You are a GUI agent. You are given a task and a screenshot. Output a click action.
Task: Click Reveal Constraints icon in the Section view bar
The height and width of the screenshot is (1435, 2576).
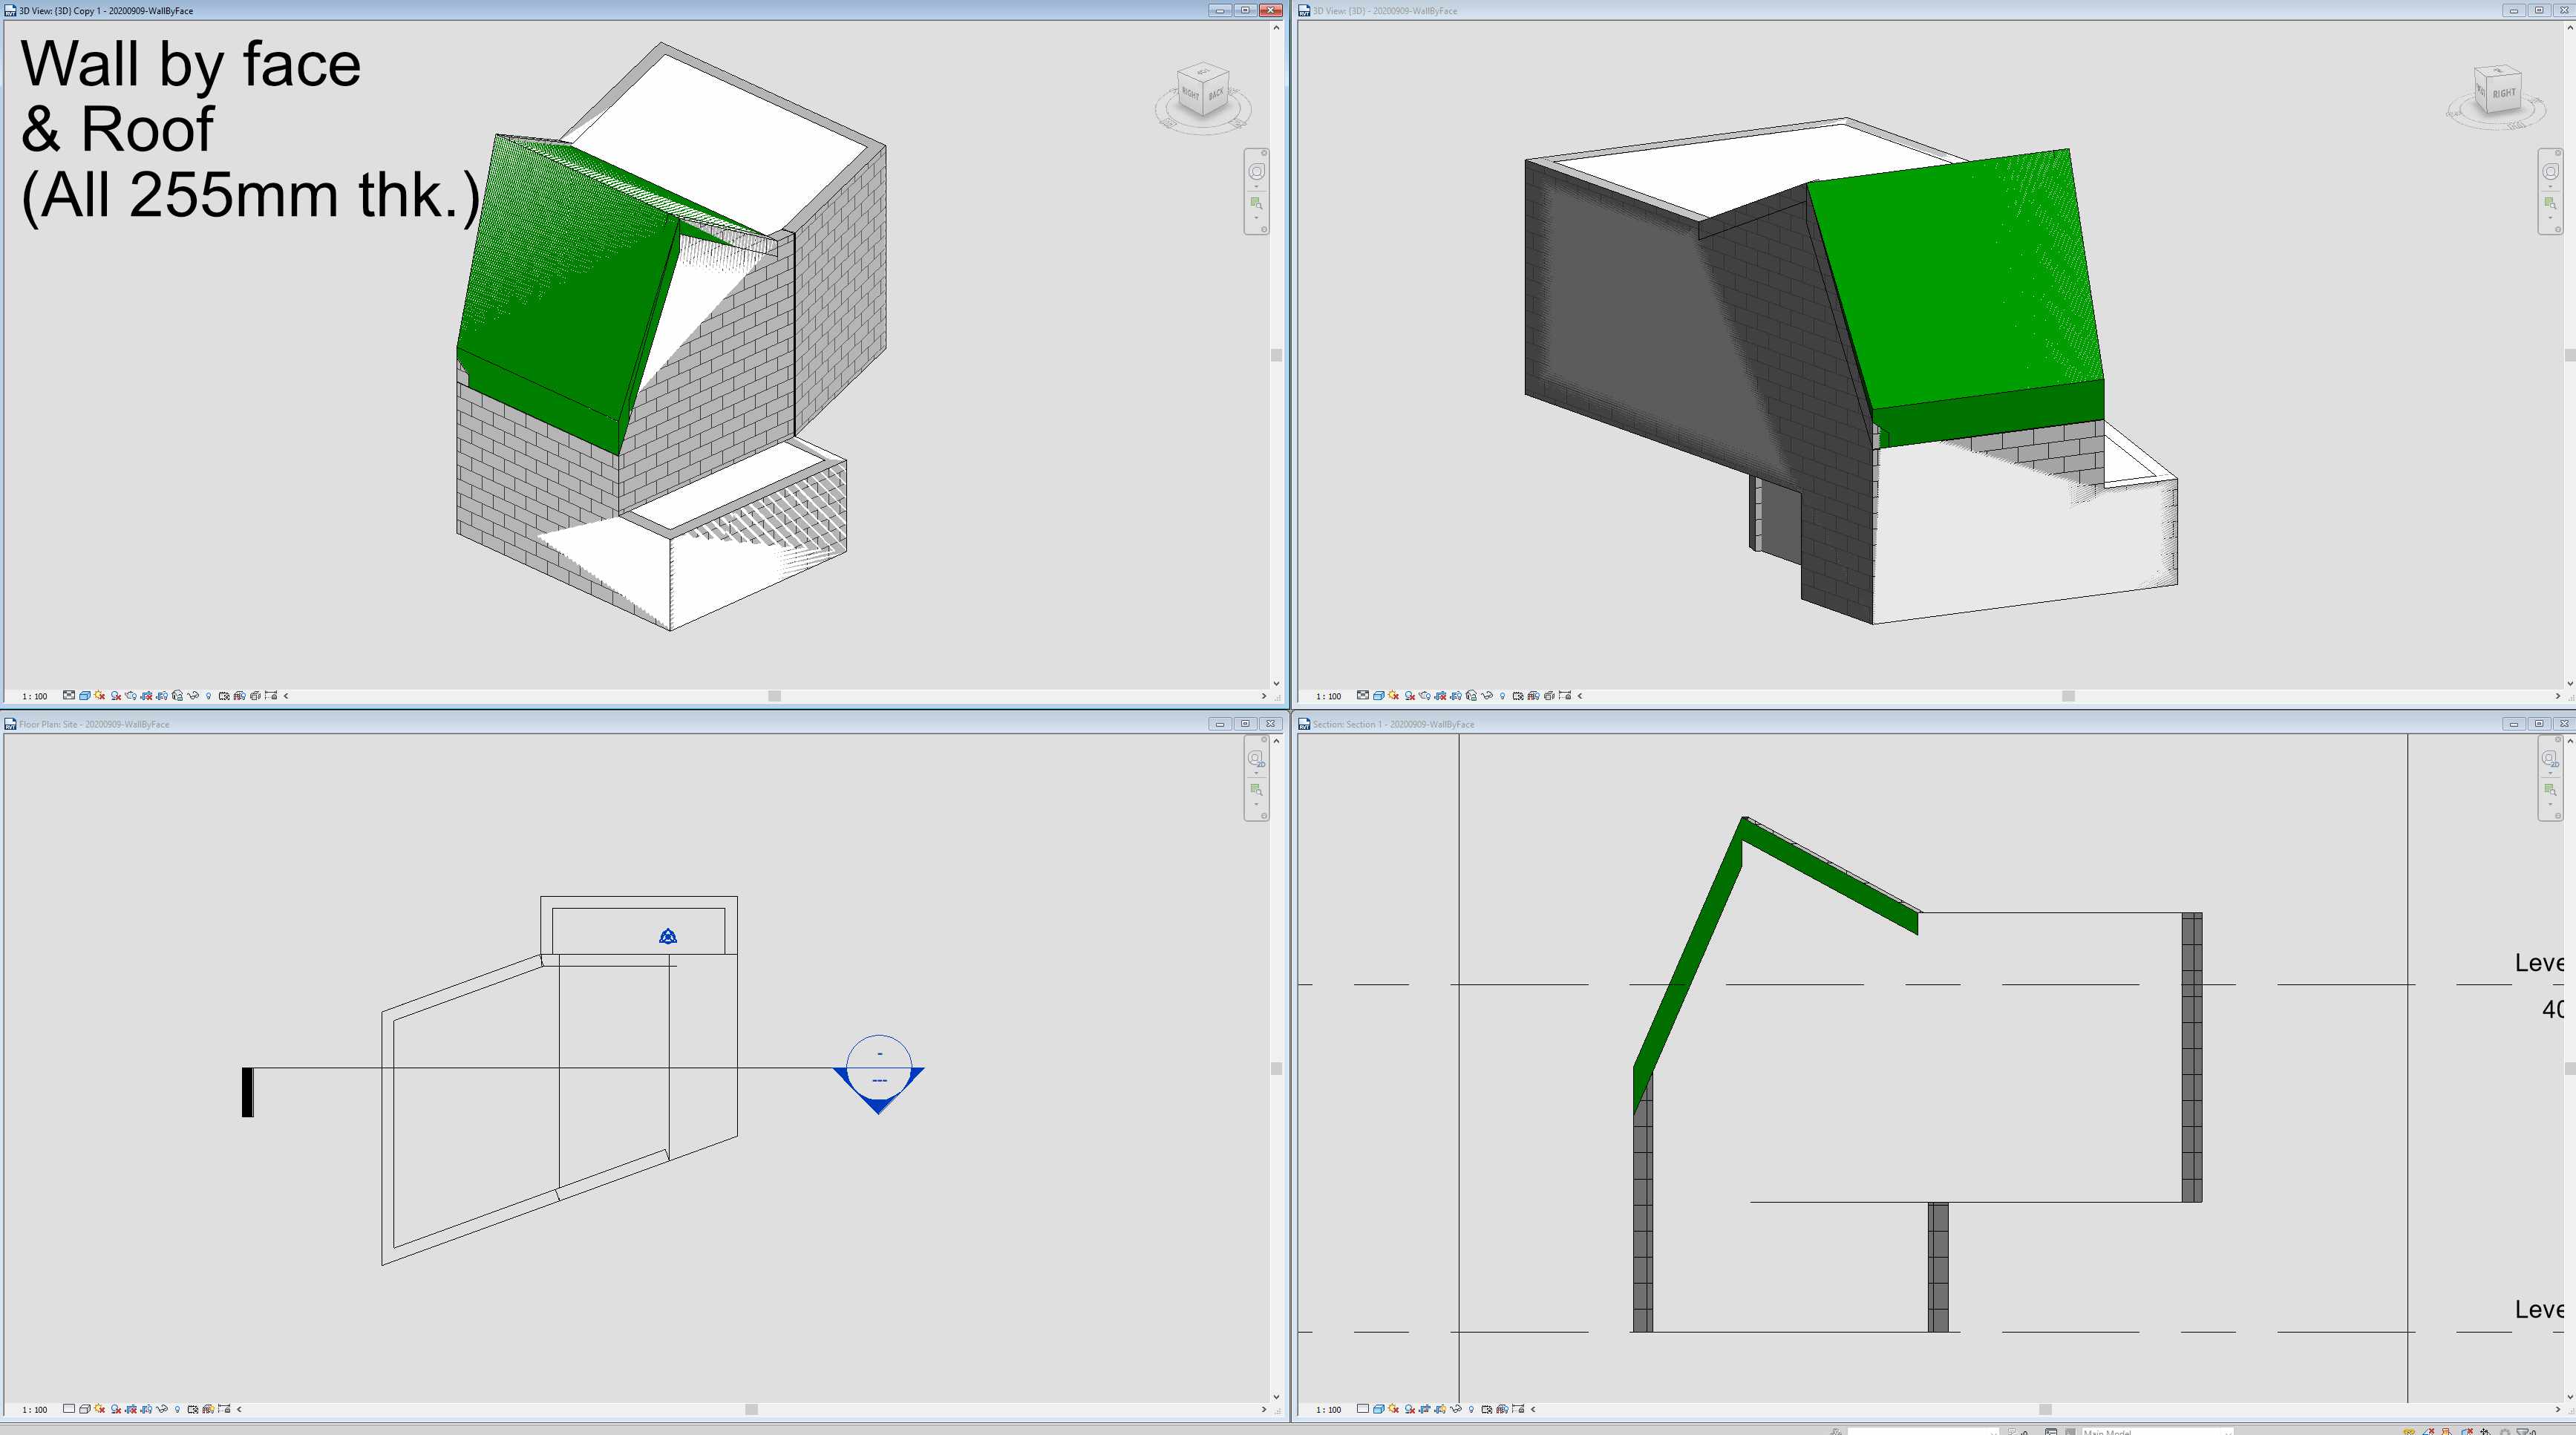pyautogui.click(x=1518, y=1410)
